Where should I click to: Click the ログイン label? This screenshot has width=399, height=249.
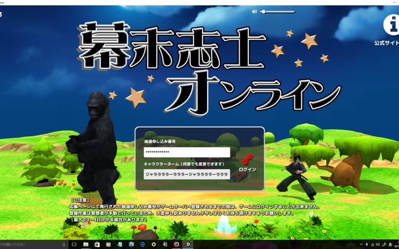click(247, 170)
